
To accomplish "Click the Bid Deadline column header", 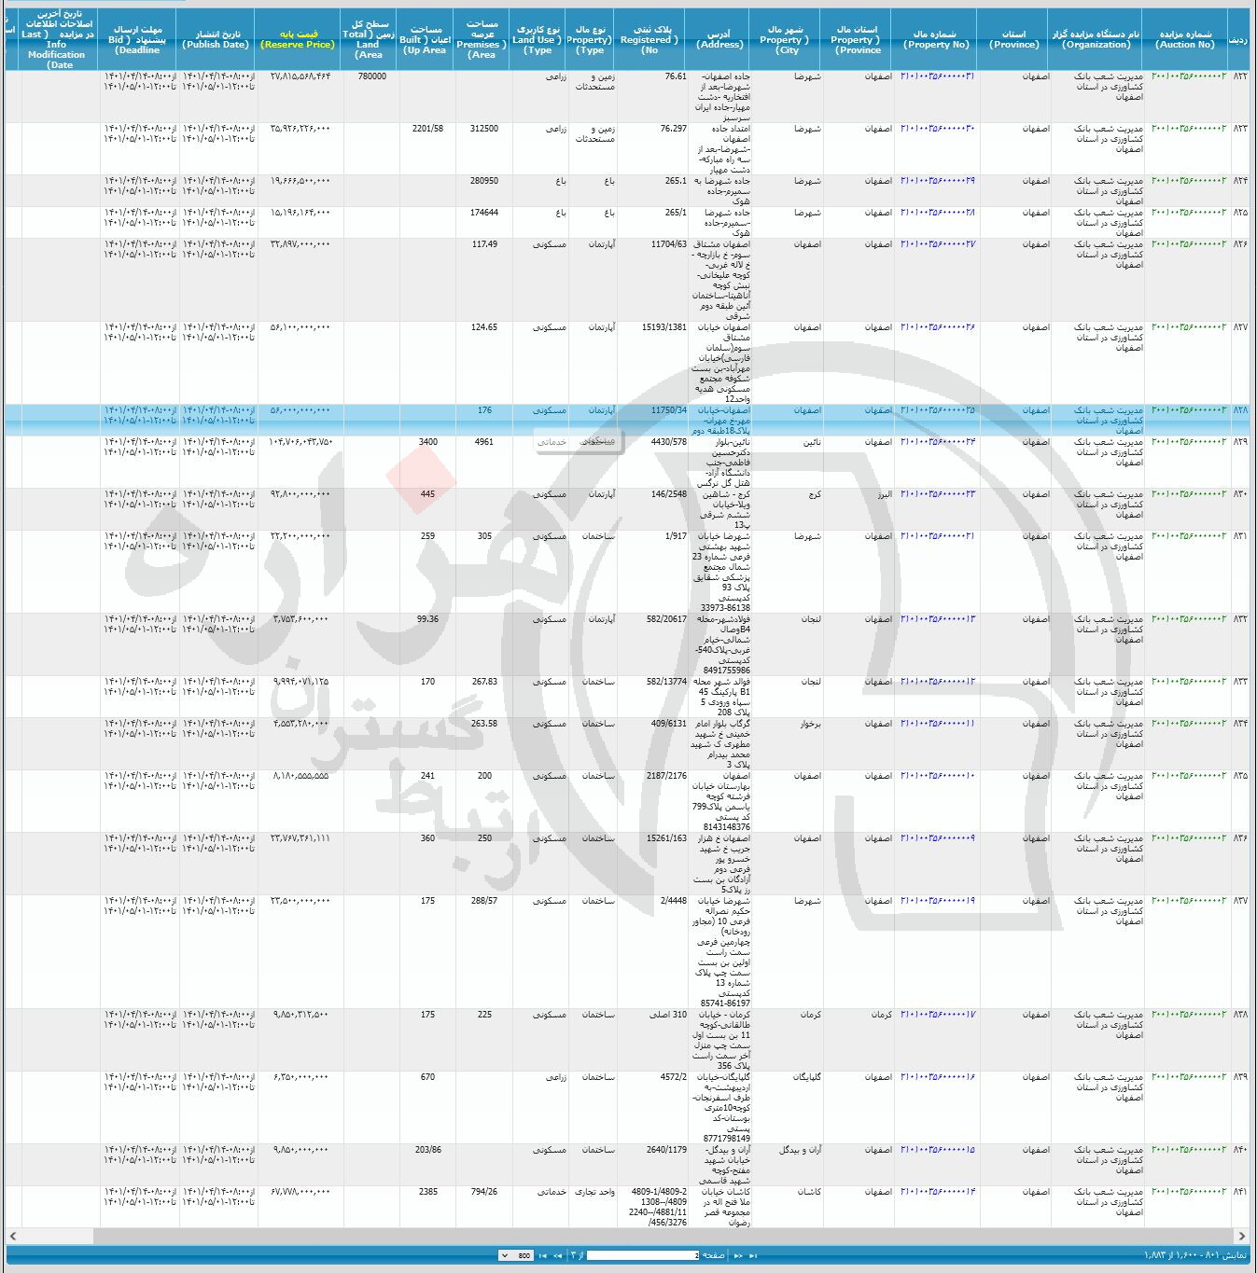I will point(137,39).
